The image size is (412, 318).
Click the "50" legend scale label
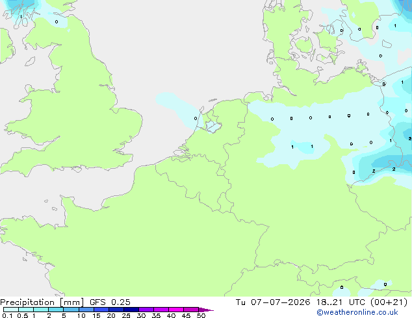pos(201,315)
